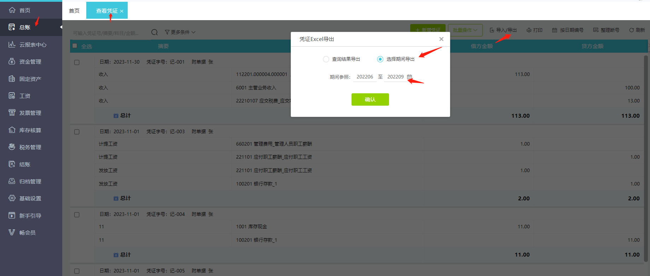Click the search magnifier icon

[155, 32]
